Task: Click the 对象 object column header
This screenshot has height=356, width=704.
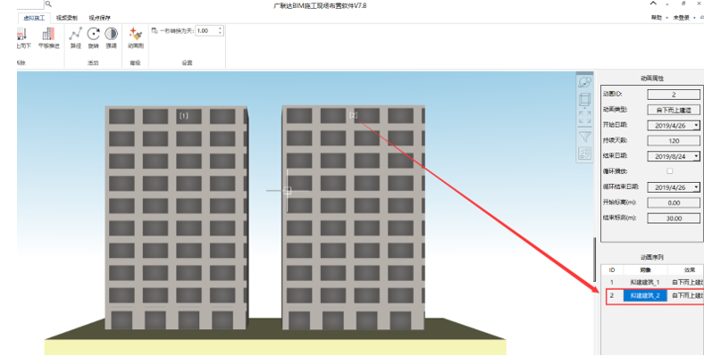Action: (645, 270)
